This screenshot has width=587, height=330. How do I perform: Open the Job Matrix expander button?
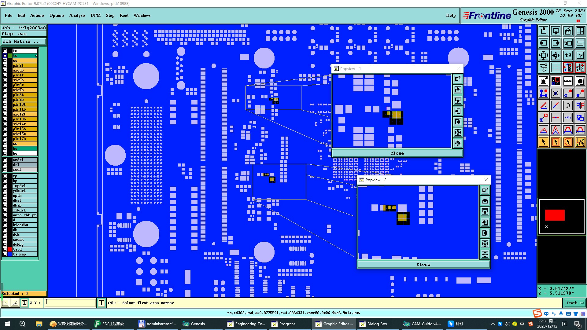click(24, 42)
